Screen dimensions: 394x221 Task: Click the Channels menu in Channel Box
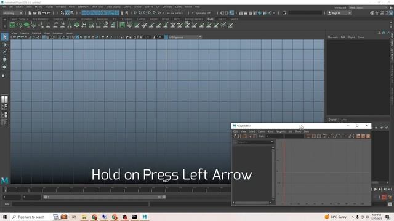(x=332, y=37)
